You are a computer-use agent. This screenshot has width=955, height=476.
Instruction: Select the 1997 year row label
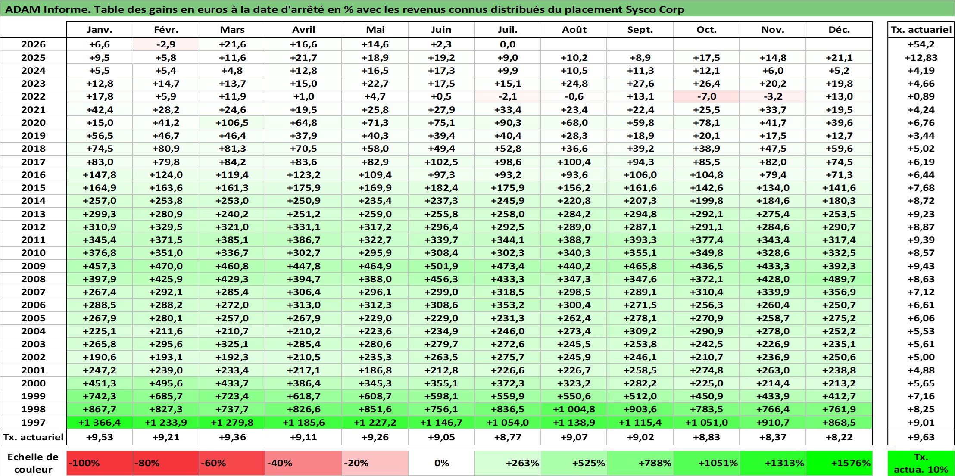point(34,423)
